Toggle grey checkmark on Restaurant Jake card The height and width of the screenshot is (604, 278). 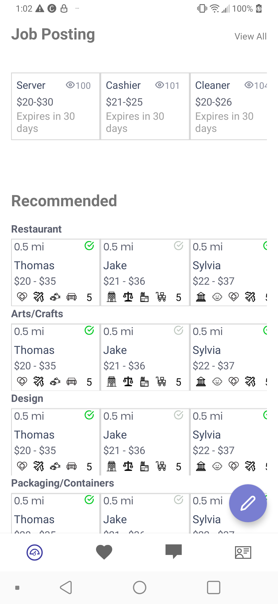179,246
